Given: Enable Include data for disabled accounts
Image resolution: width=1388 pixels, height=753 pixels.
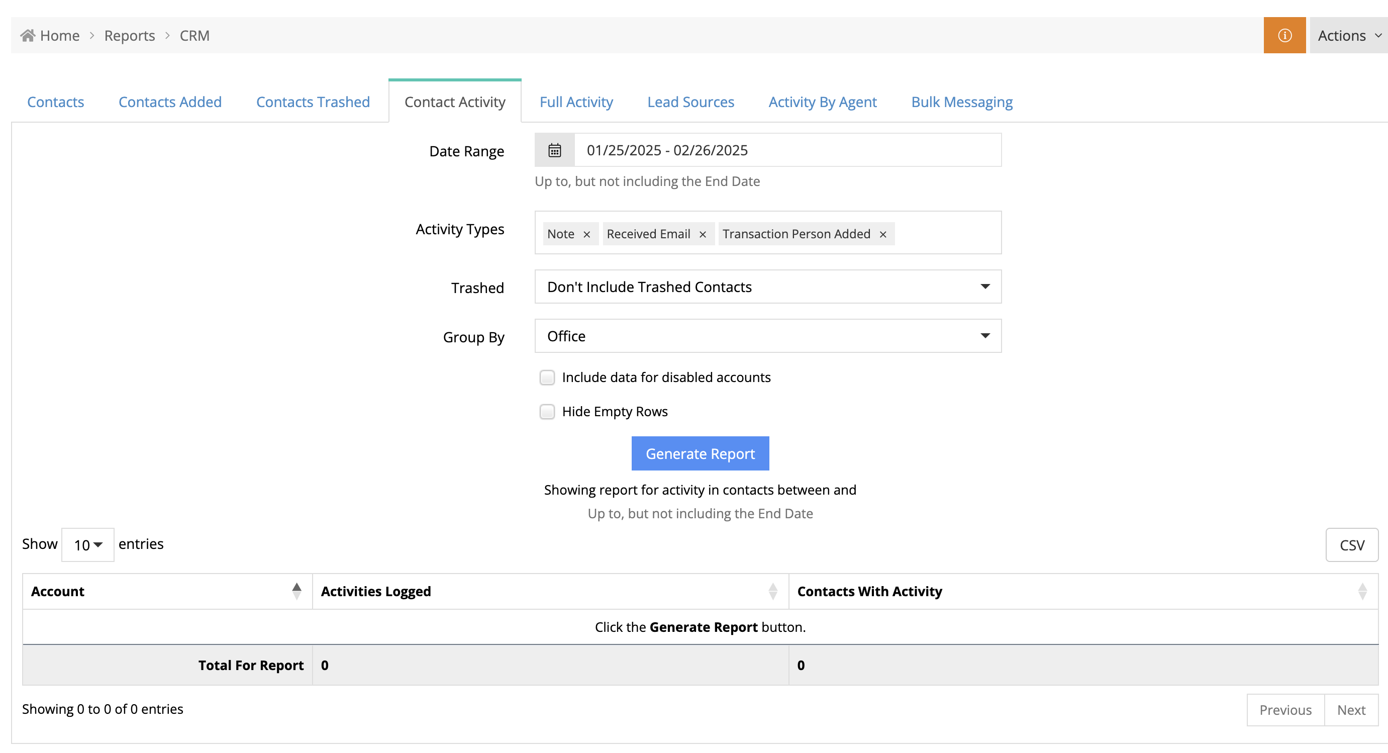Looking at the screenshot, I should tap(547, 378).
